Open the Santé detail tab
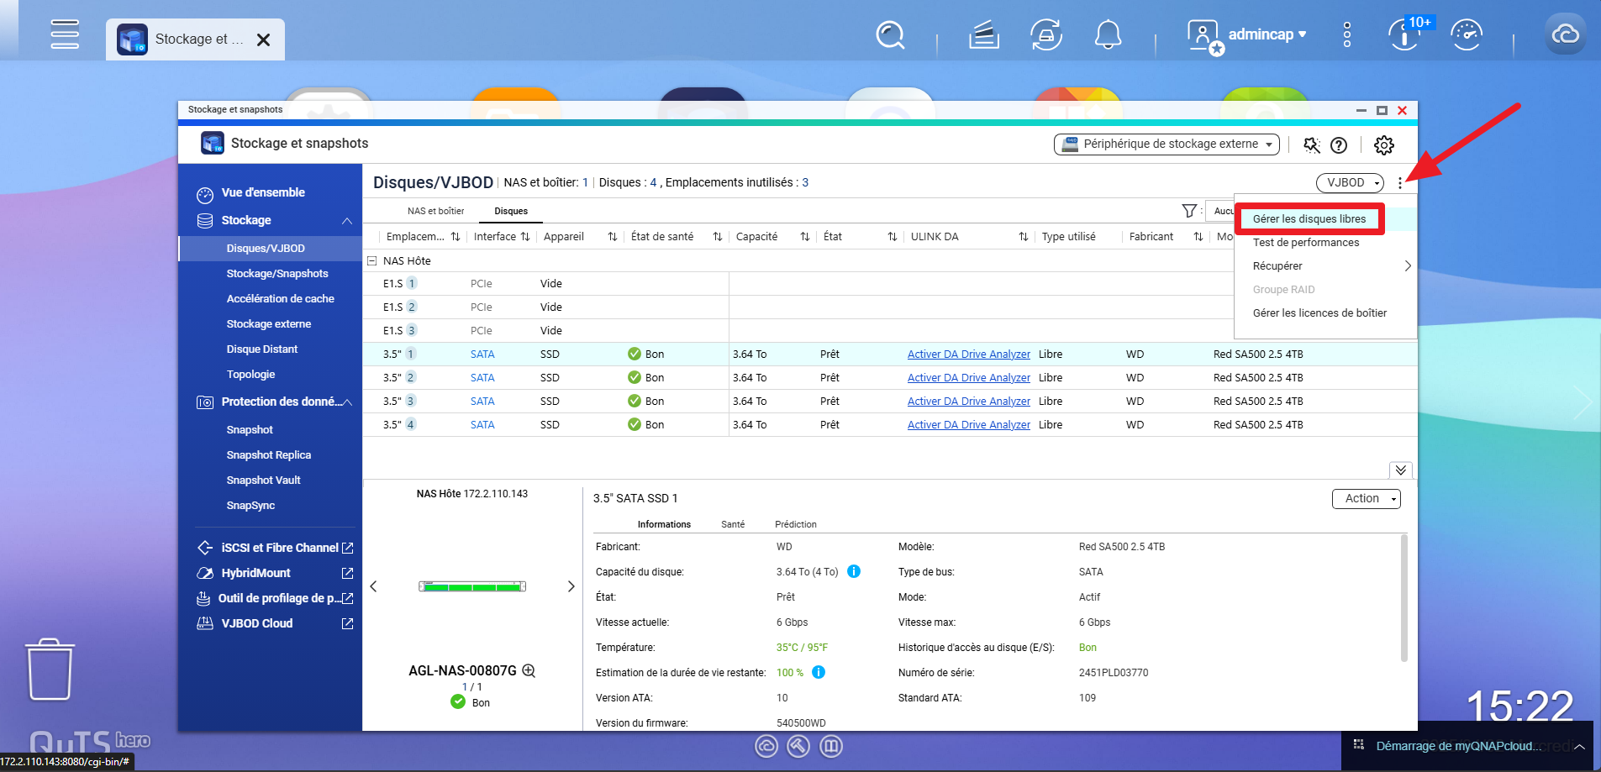Screen dimensions: 1601x772 coord(733,524)
